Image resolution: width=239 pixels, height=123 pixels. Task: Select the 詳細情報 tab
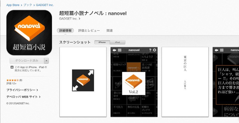pos(65,31)
